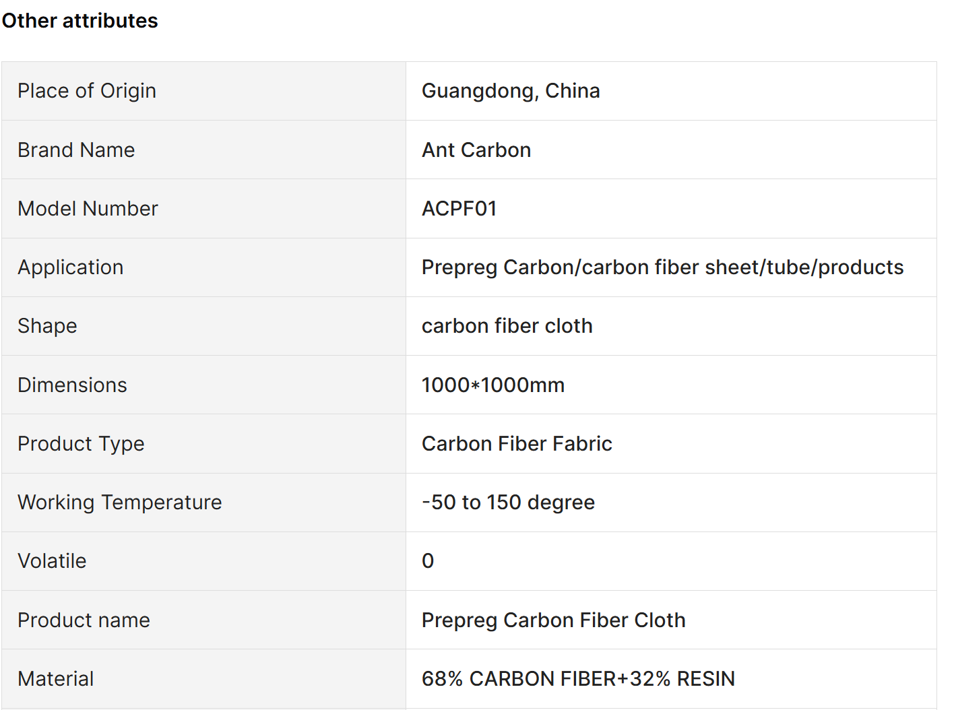Image resolution: width=954 pixels, height=710 pixels.
Task: Select the Brand Name label cell
Action: (203, 150)
